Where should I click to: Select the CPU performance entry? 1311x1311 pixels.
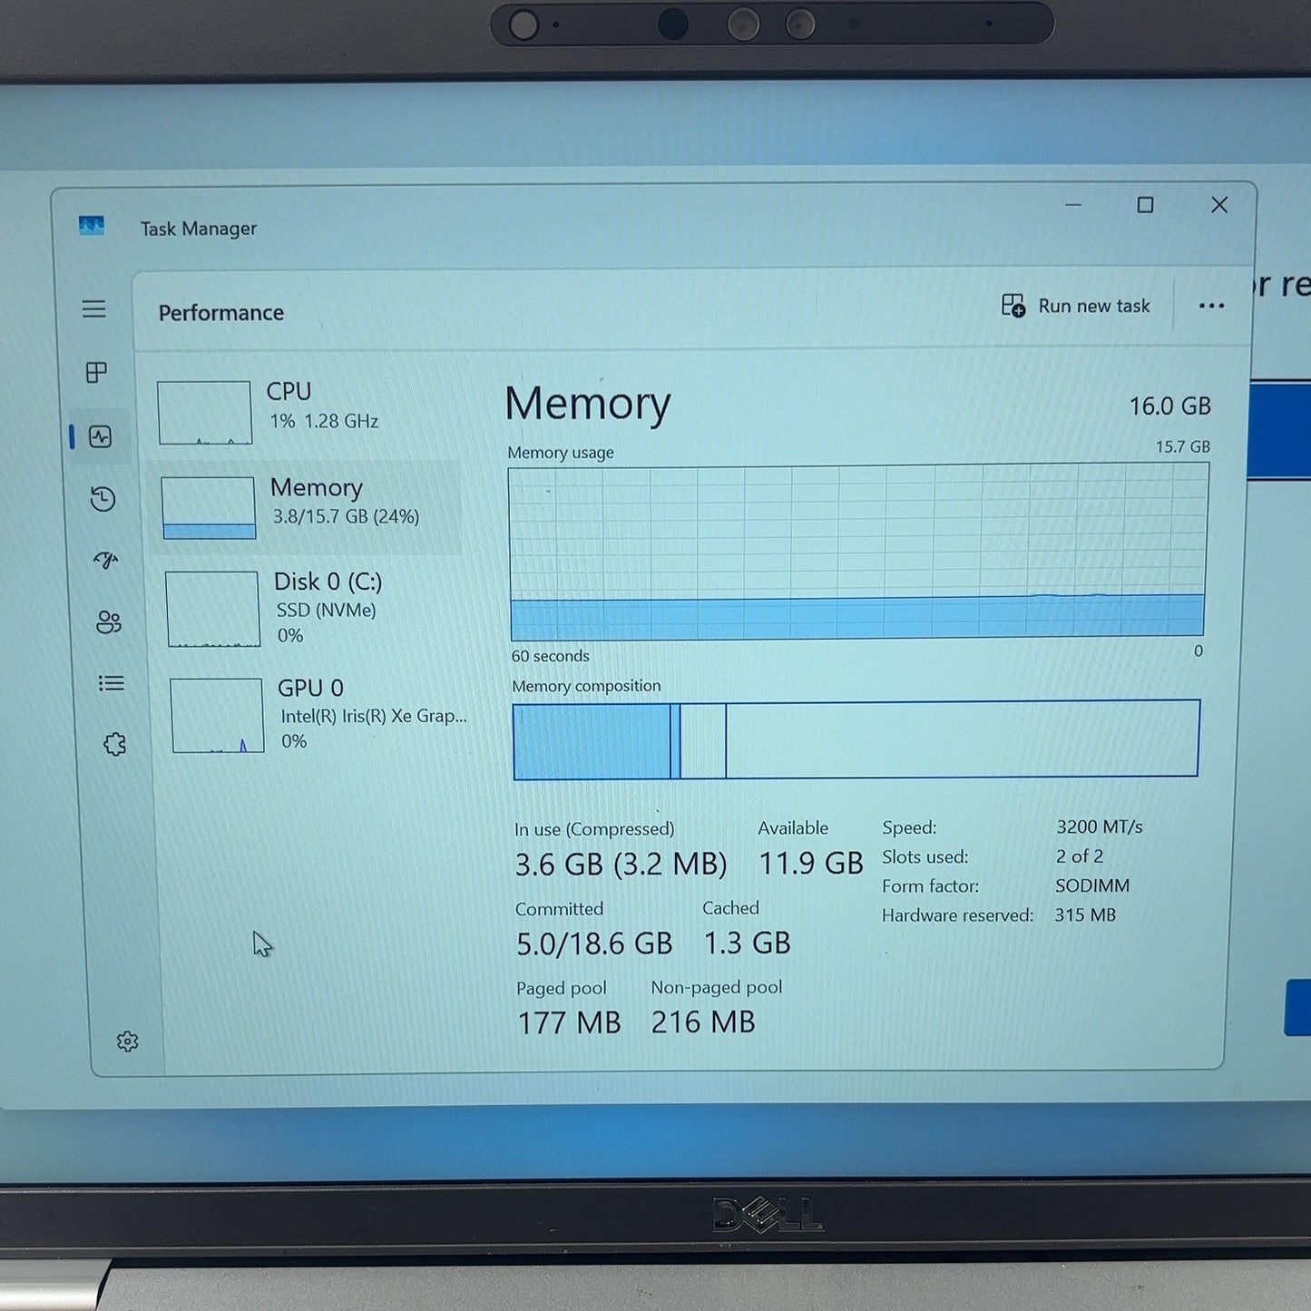pos(306,411)
